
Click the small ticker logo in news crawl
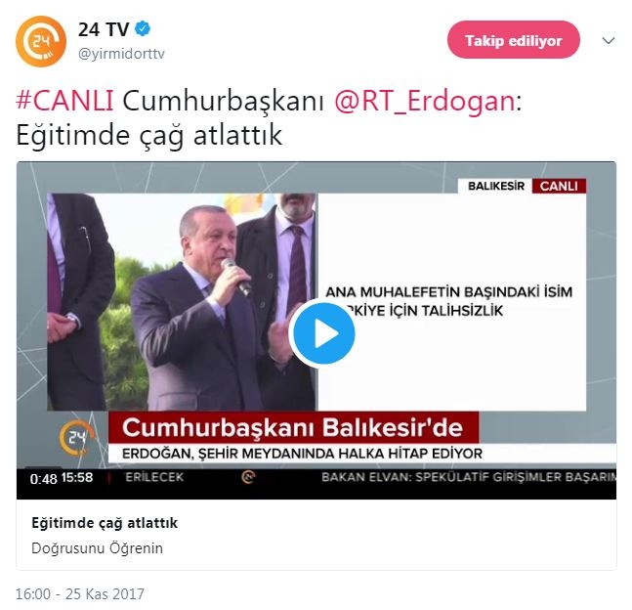coord(248,477)
